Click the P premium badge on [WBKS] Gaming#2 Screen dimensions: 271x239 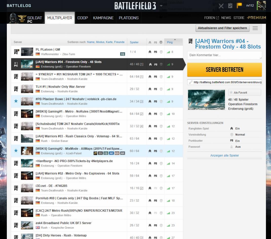(x=95, y=153)
